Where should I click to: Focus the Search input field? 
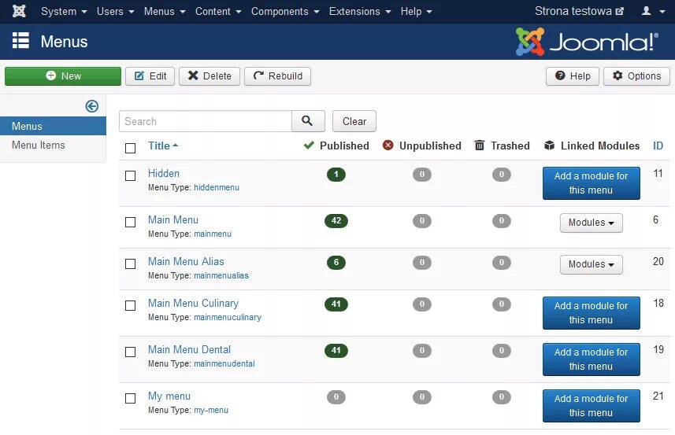click(x=206, y=121)
